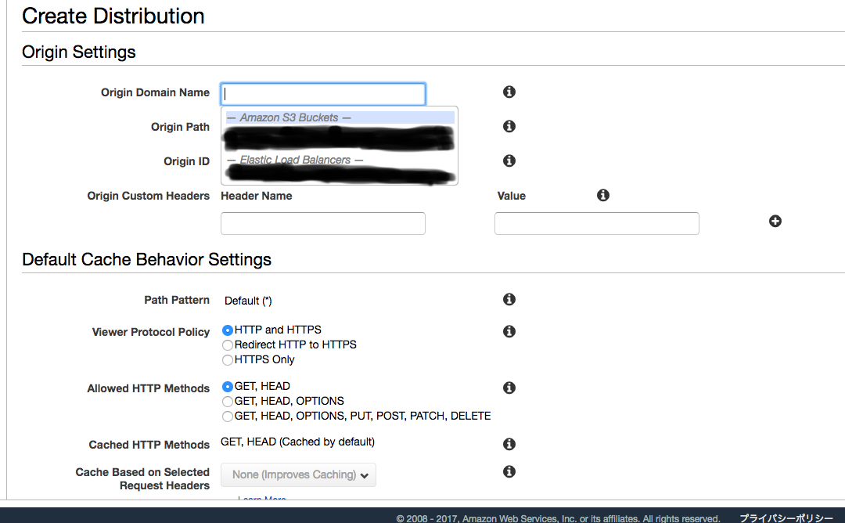Viewport: 845px width, 523px height.
Task: Click the info icon for Path Pattern
Action: (x=509, y=299)
